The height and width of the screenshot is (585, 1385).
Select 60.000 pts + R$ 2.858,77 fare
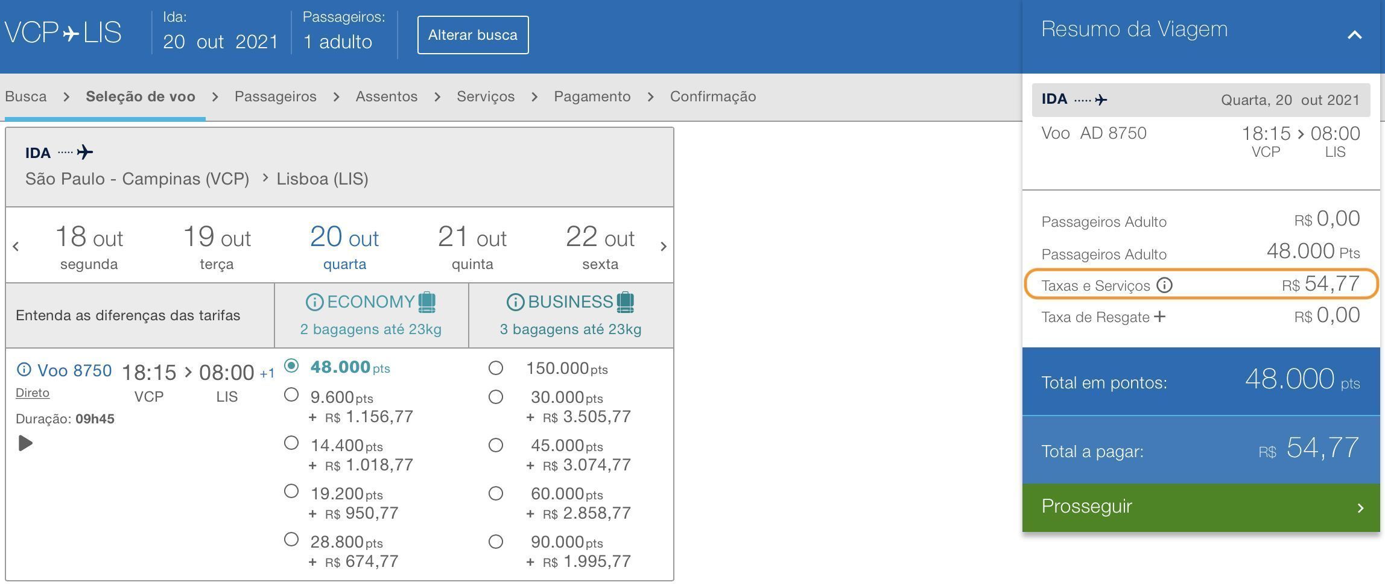click(x=496, y=493)
